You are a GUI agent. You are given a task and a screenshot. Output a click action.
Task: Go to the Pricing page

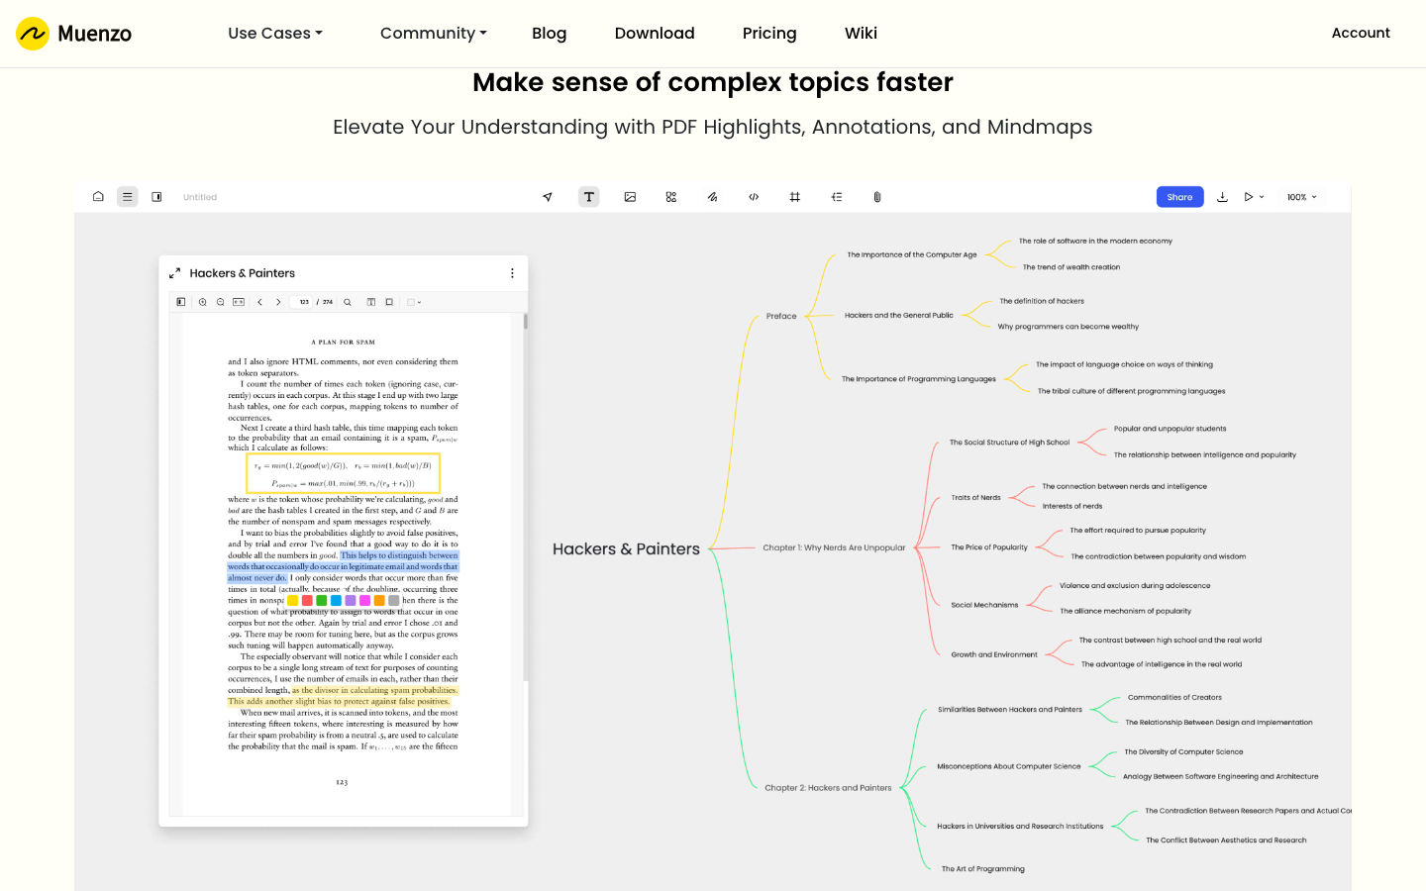point(769,34)
